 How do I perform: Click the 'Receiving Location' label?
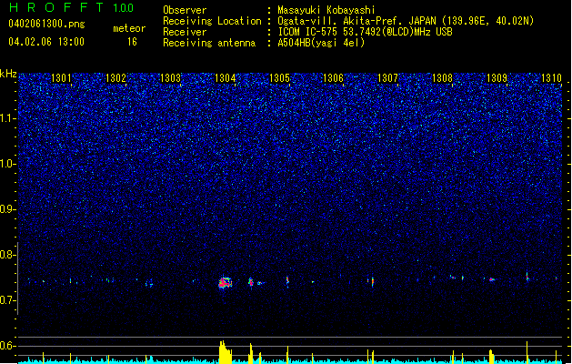[212, 22]
